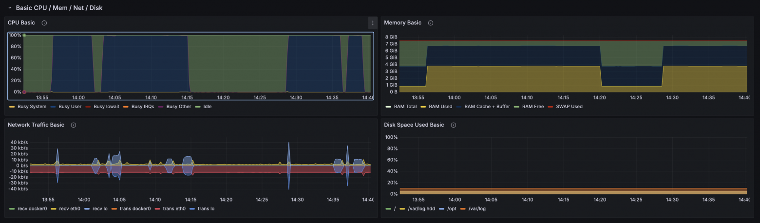This screenshot has width=760, height=223.
Task: Click the blue /opt legend color marker
Action: point(442,209)
